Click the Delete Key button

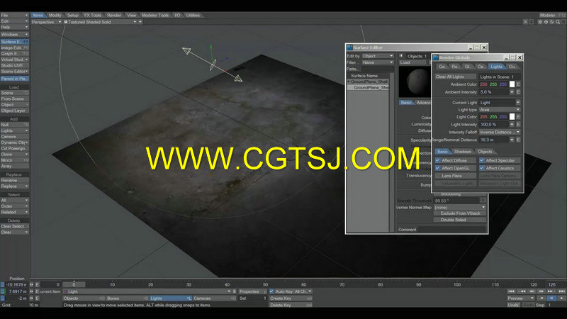click(291, 305)
